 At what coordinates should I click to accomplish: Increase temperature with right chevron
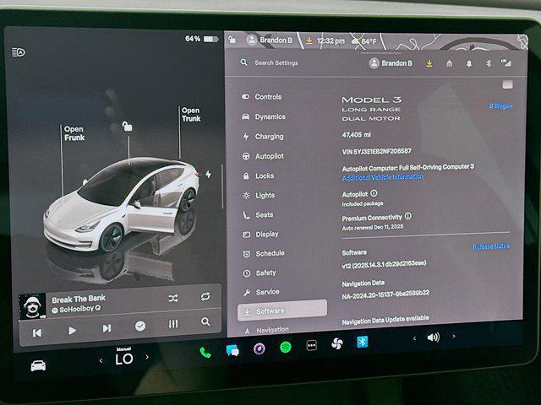(147, 357)
